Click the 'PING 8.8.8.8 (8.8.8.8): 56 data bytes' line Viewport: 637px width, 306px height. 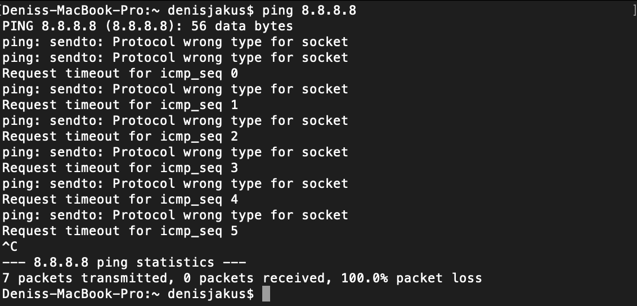[x=147, y=26]
